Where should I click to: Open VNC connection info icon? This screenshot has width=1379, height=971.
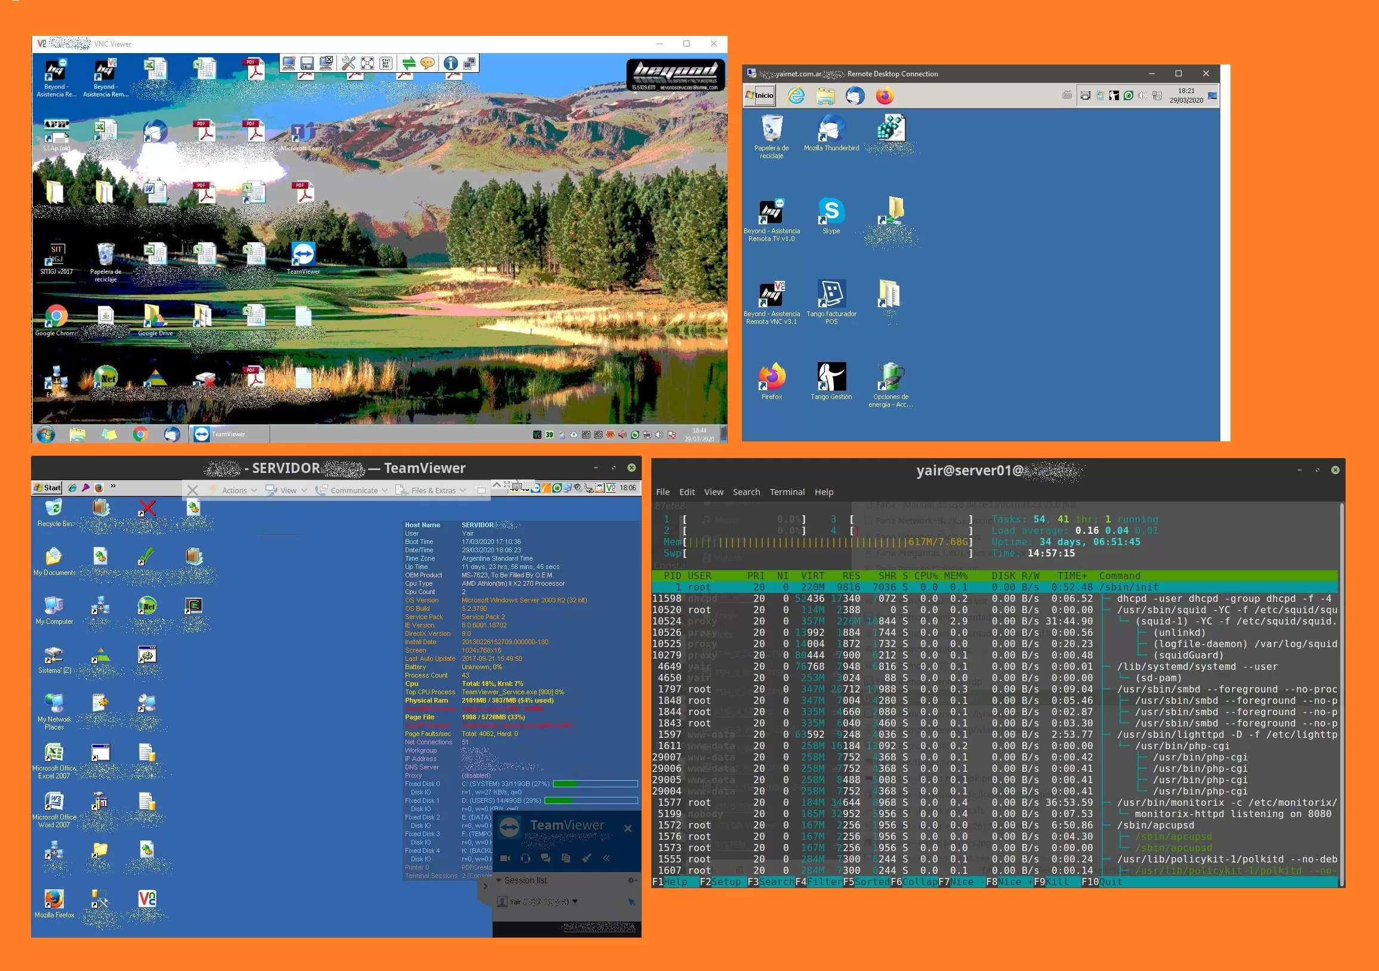pyautogui.click(x=451, y=63)
